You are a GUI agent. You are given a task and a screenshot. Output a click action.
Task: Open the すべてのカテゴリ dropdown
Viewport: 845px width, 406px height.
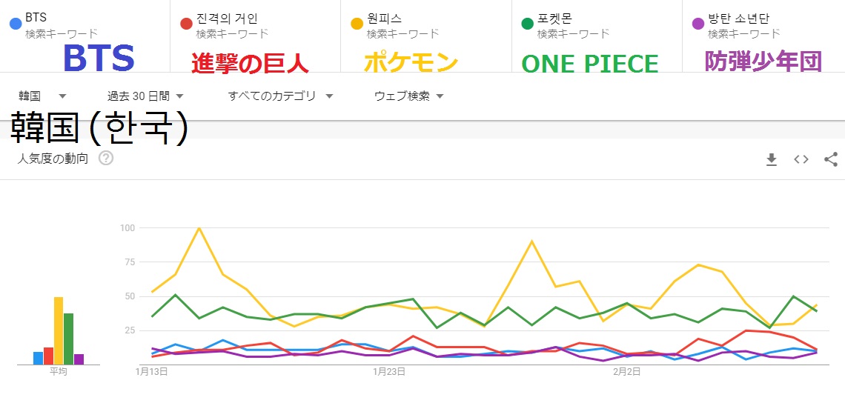280,96
